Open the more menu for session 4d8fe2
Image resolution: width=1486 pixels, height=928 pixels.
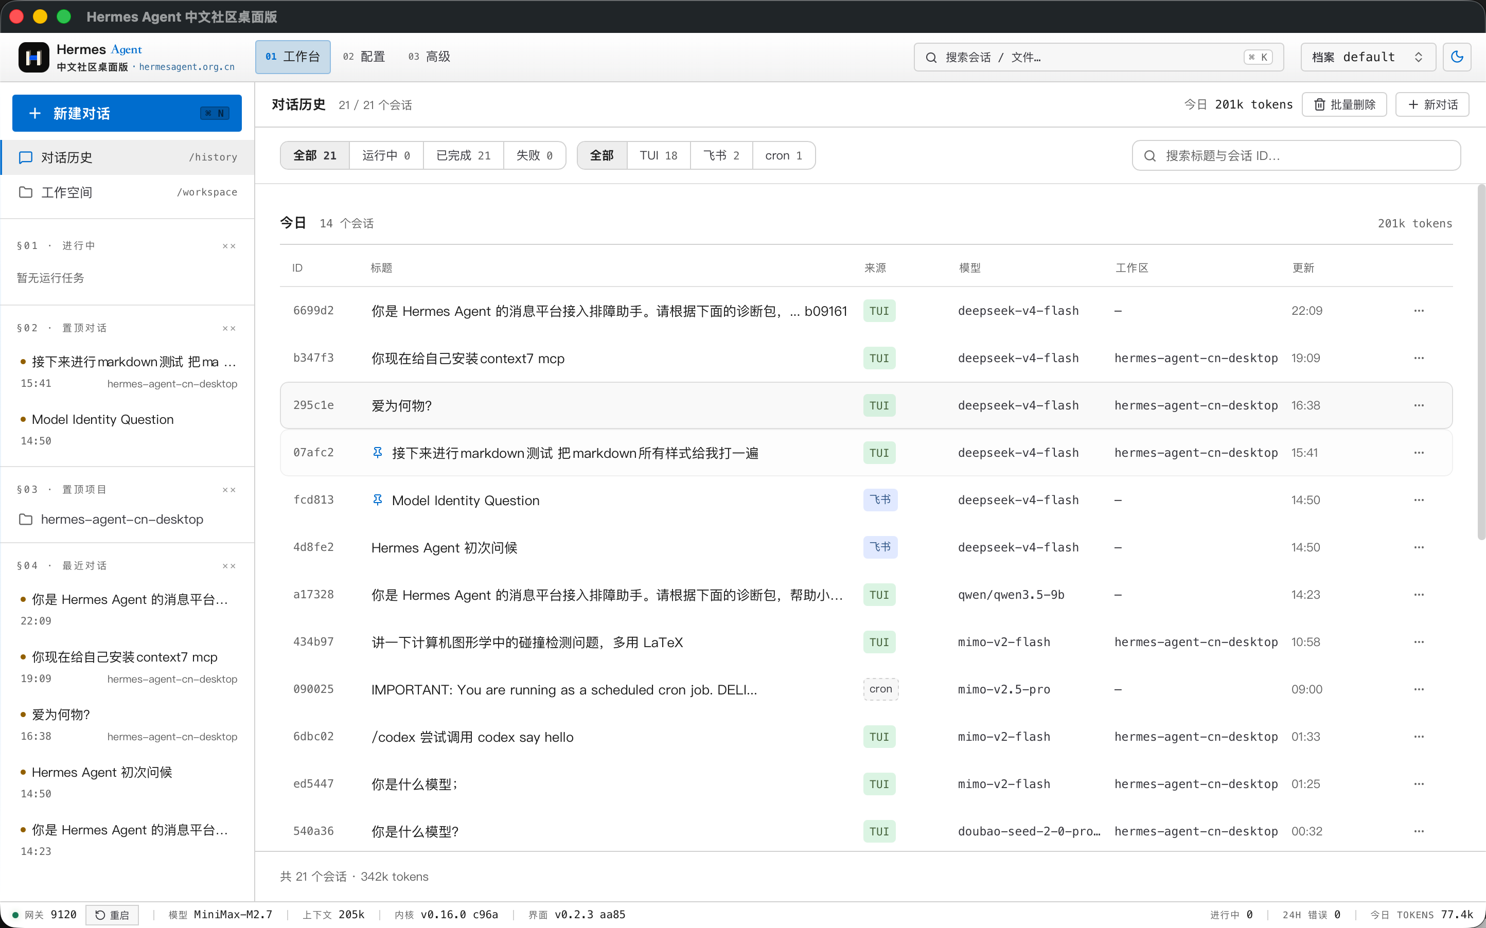click(x=1419, y=547)
